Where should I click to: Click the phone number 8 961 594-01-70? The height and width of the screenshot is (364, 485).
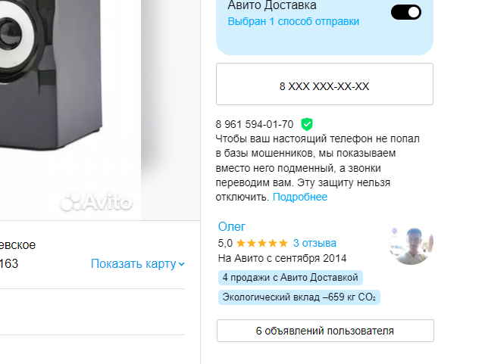255,125
